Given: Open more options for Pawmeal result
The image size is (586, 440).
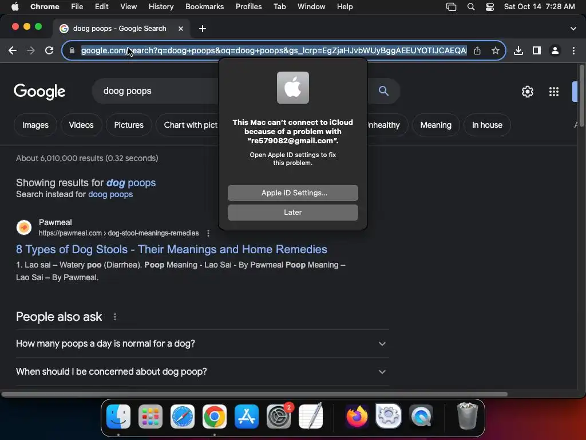Looking at the screenshot, I should click(208, 233).
